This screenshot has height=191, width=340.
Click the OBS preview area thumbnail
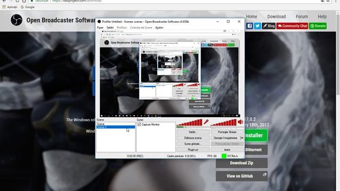tap(170, 74)
